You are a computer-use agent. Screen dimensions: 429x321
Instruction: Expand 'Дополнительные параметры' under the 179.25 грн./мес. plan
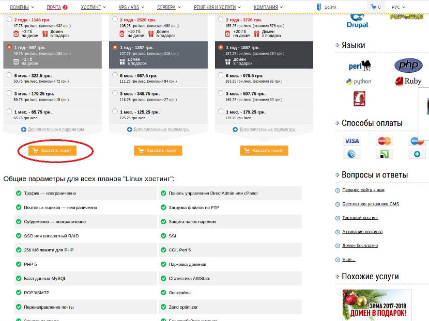[264, 129]
